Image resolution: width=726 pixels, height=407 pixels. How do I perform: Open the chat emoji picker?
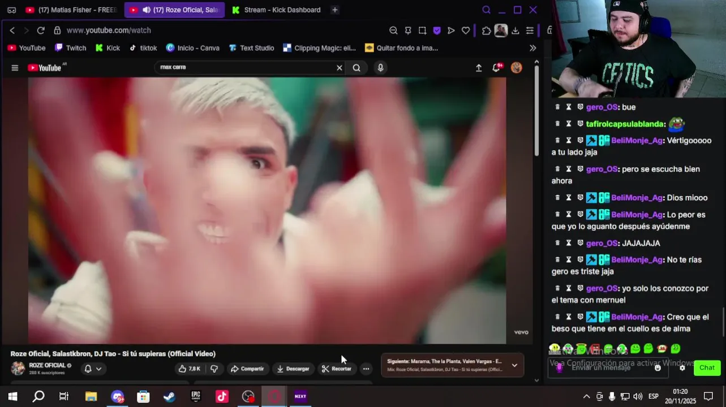click(658, 367)
